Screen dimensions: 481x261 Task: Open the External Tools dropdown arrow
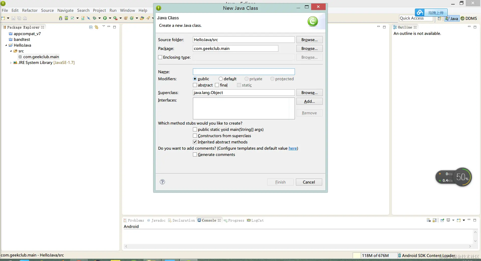pos(121,18)
